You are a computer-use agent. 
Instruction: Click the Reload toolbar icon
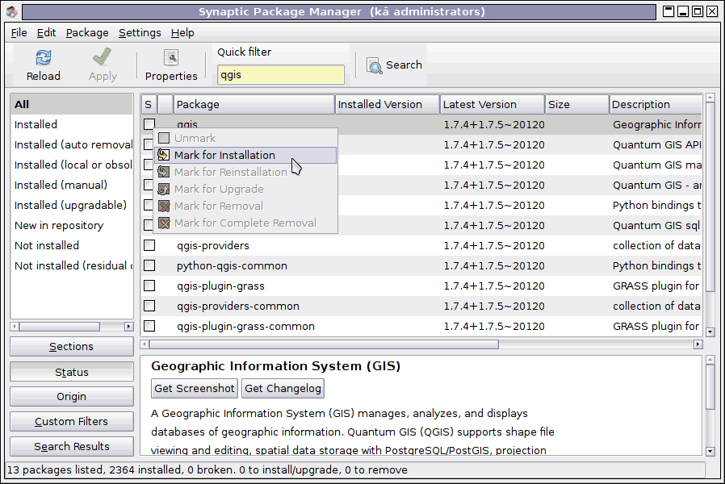[x=44, y=58]
